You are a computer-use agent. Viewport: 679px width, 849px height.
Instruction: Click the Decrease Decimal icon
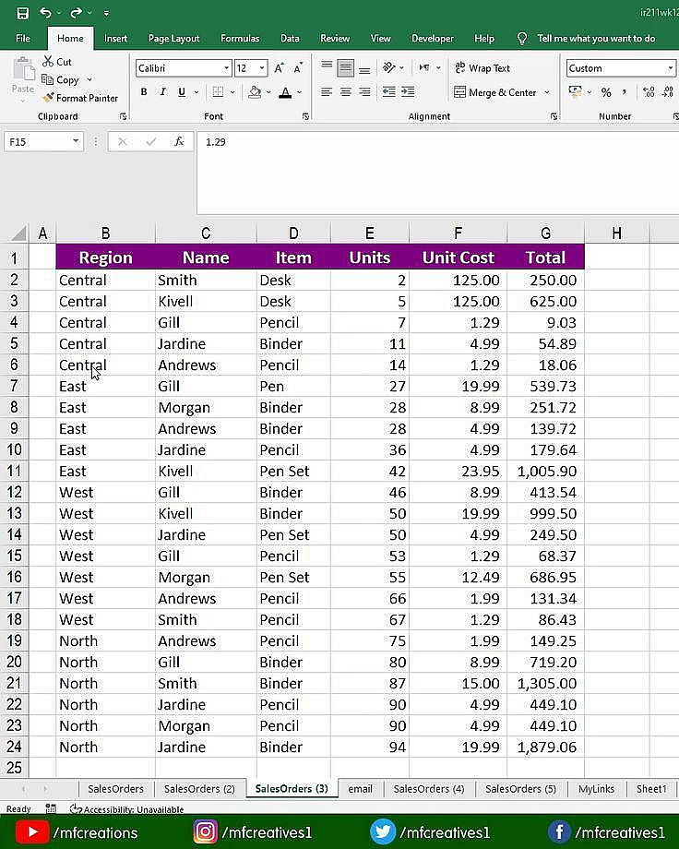pyautogui.click(x=669, y=91)
